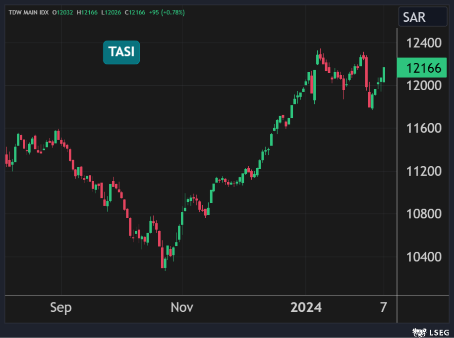Image resolution: width=454 pixels, height=338 pixels.
Task: Click the 10800 price axis level
Action: pos(424,214)
